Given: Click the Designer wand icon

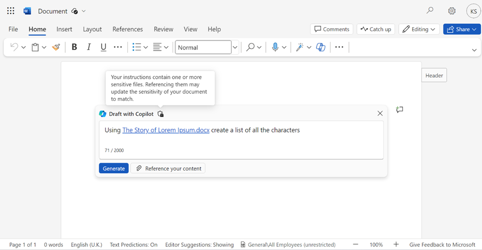Looking at the screenshot, I should [300, 47].
